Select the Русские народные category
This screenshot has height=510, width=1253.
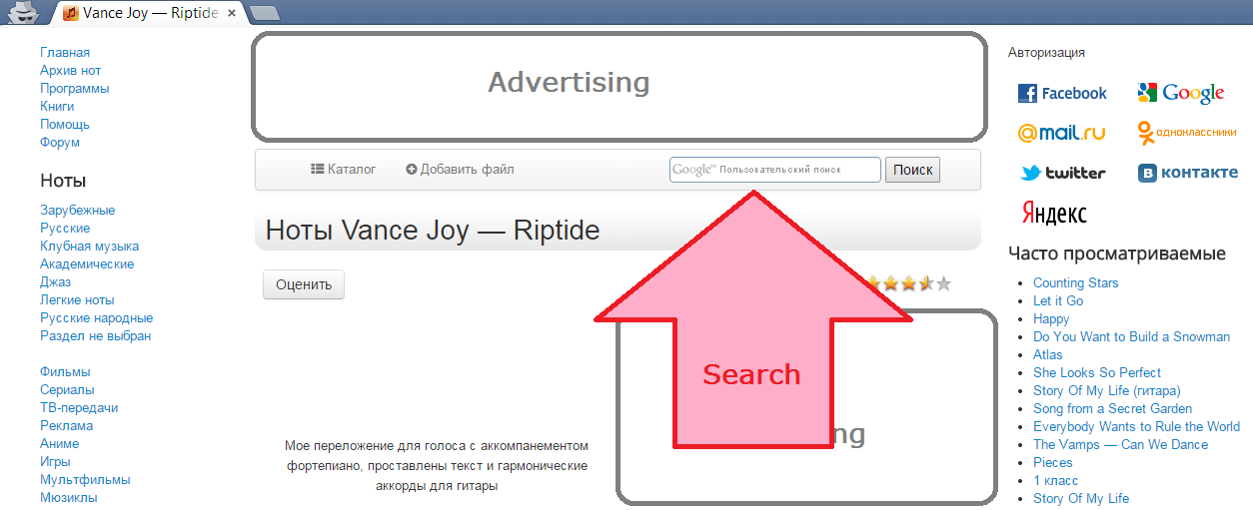point(97,318)
